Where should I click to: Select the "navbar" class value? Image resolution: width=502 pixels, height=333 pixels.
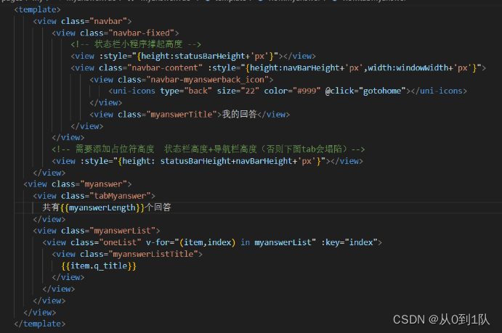[x=108, y=22]
